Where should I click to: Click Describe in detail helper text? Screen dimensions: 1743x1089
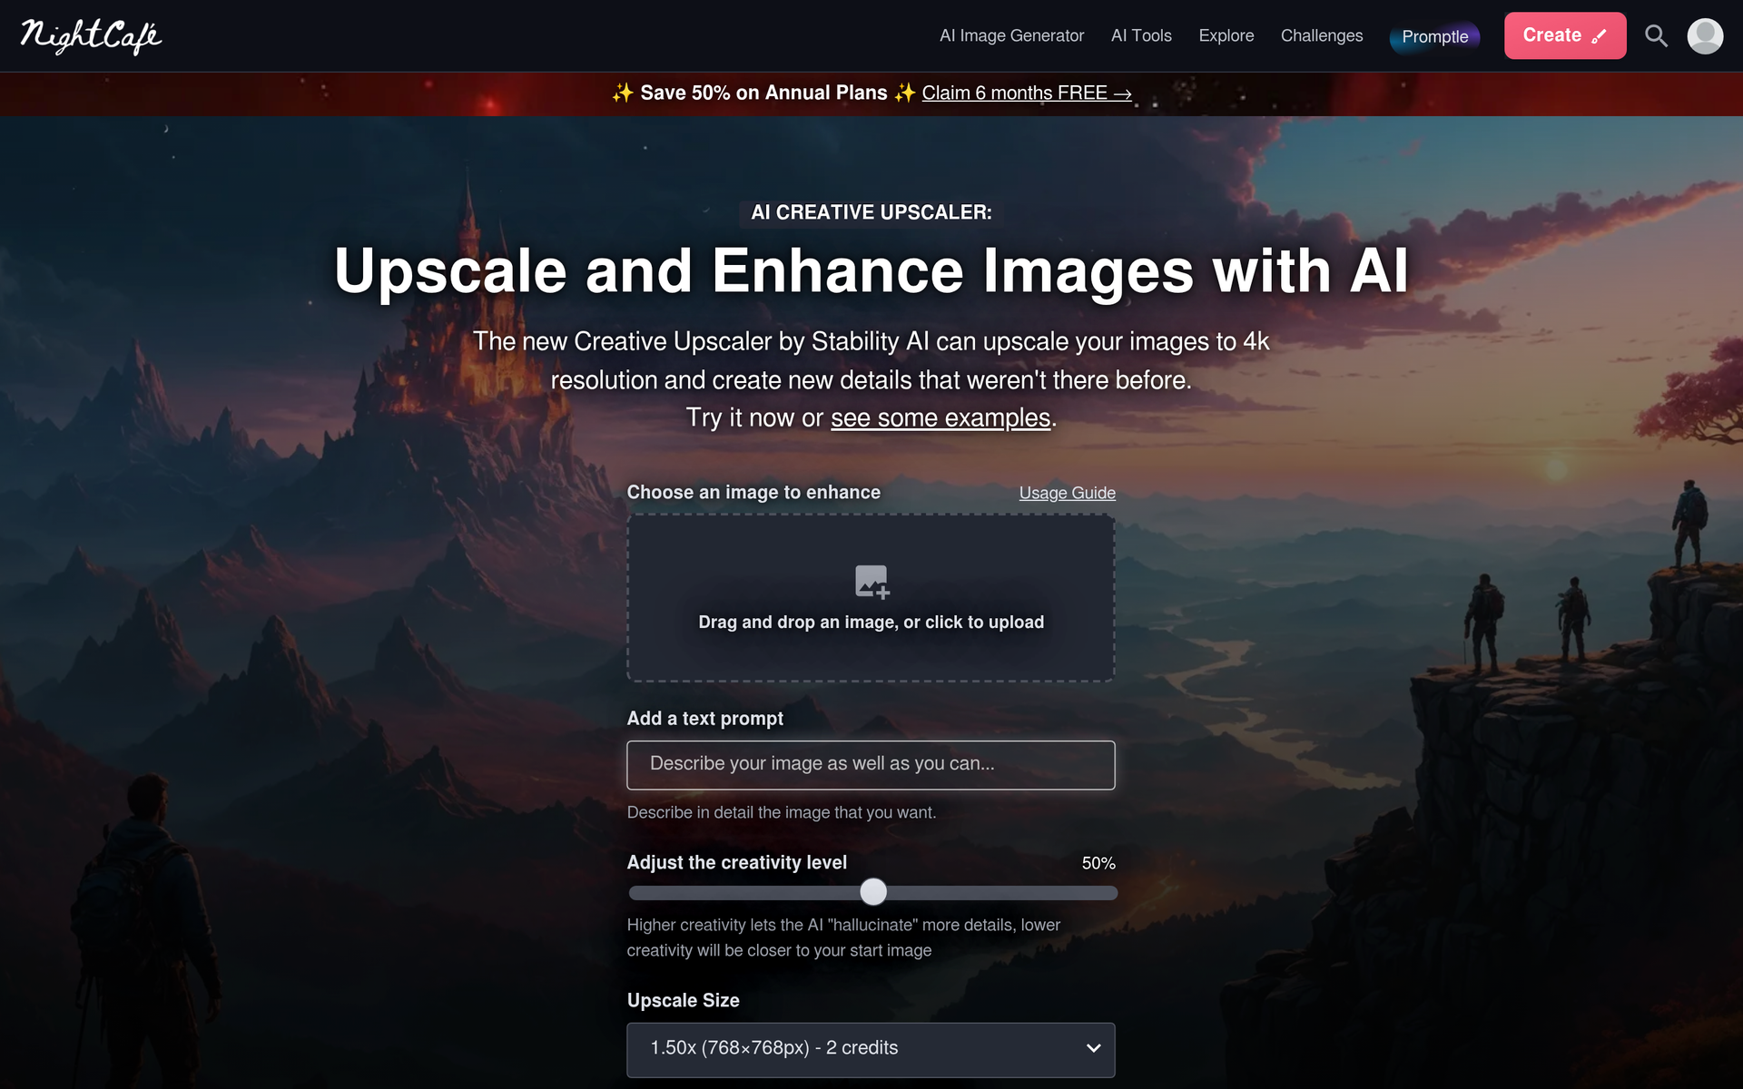click(782, 812)
